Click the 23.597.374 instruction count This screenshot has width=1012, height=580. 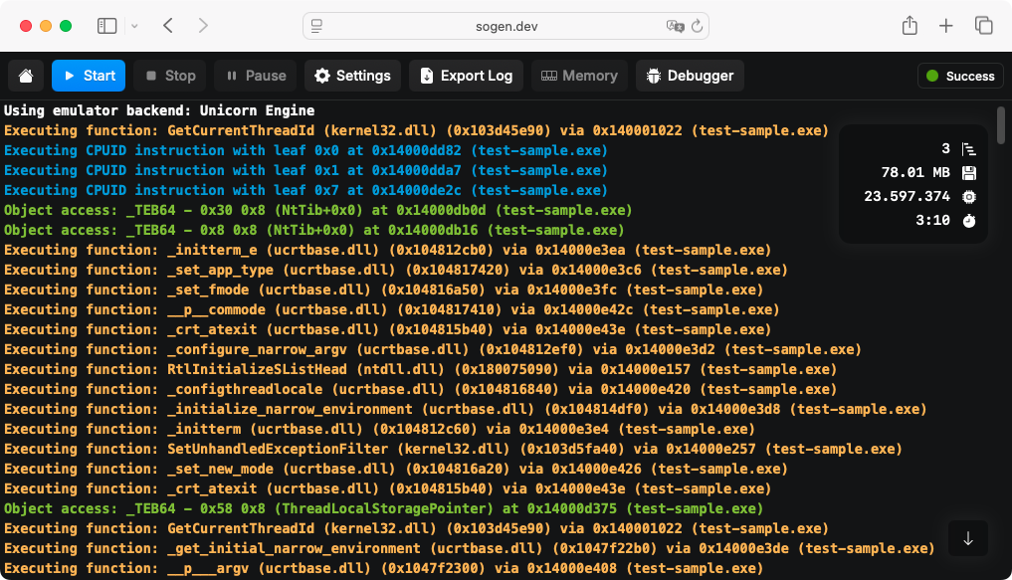[907, 197]
